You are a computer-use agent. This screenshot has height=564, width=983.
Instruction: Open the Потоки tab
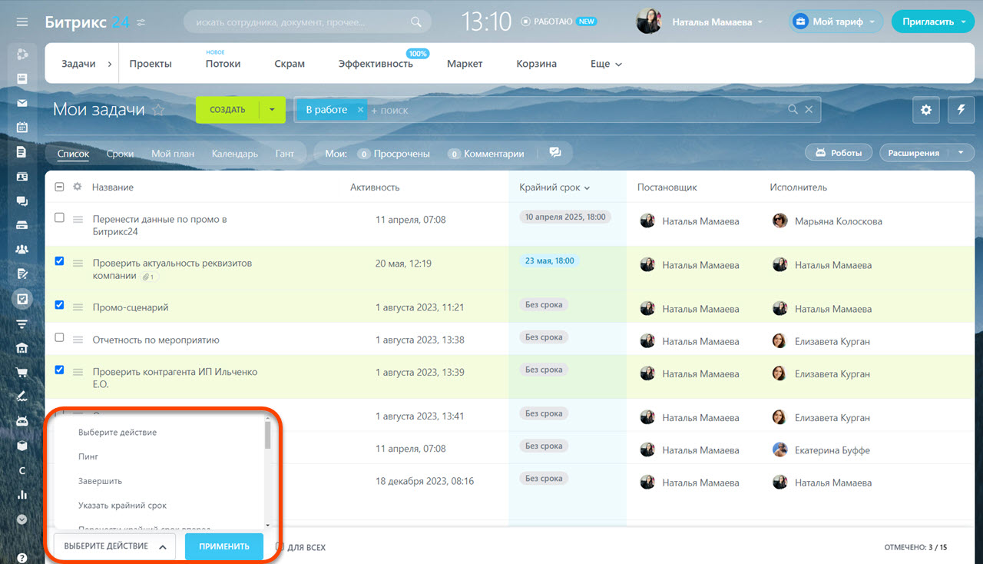point(223,64)
